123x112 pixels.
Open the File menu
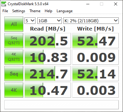click(x=5, y=11)
